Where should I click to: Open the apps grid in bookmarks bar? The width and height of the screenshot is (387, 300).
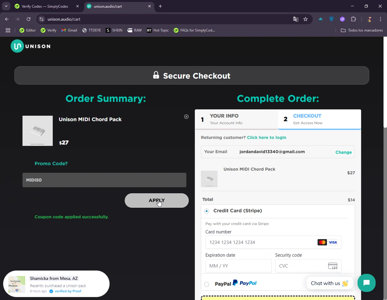[x=8, y=30]
